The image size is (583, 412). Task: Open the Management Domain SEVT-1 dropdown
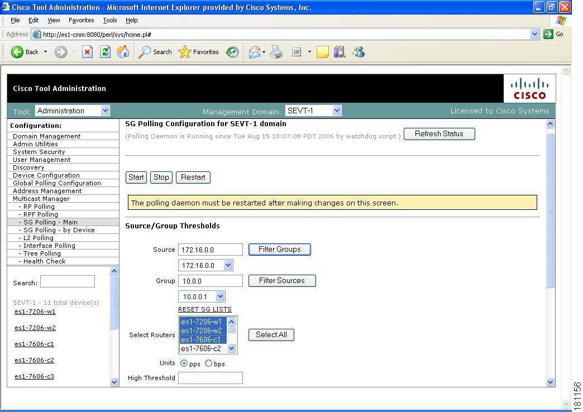[x=337, y=111]
